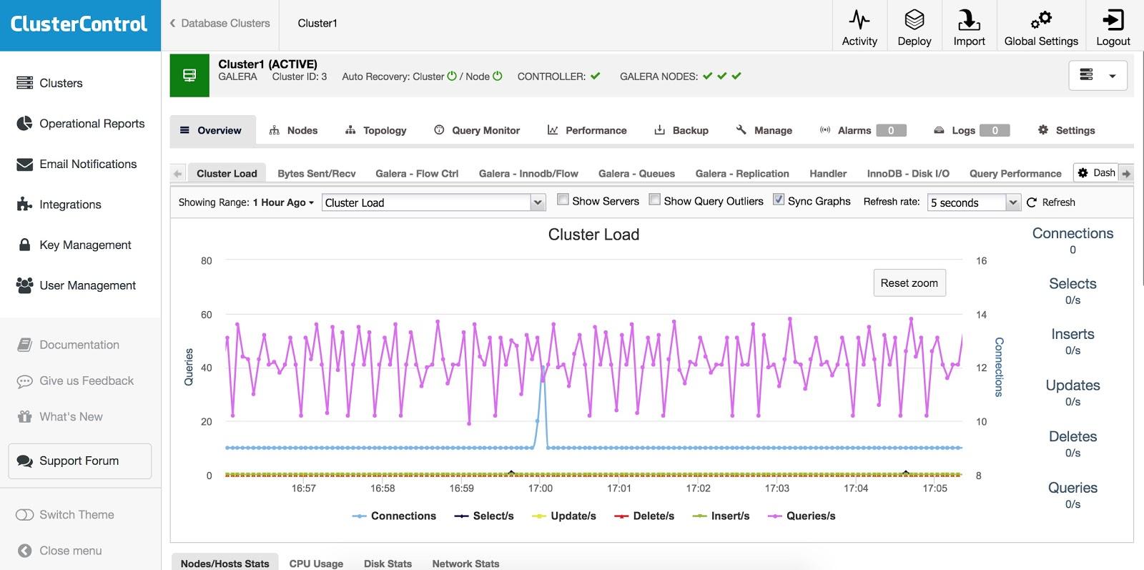Open Email Notifications in sidebar
Image resolution: width=1144 pixels, height=570 pixels.
[x=77, y=164]
